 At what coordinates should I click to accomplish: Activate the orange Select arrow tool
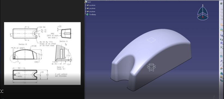(x=222, y=24)
